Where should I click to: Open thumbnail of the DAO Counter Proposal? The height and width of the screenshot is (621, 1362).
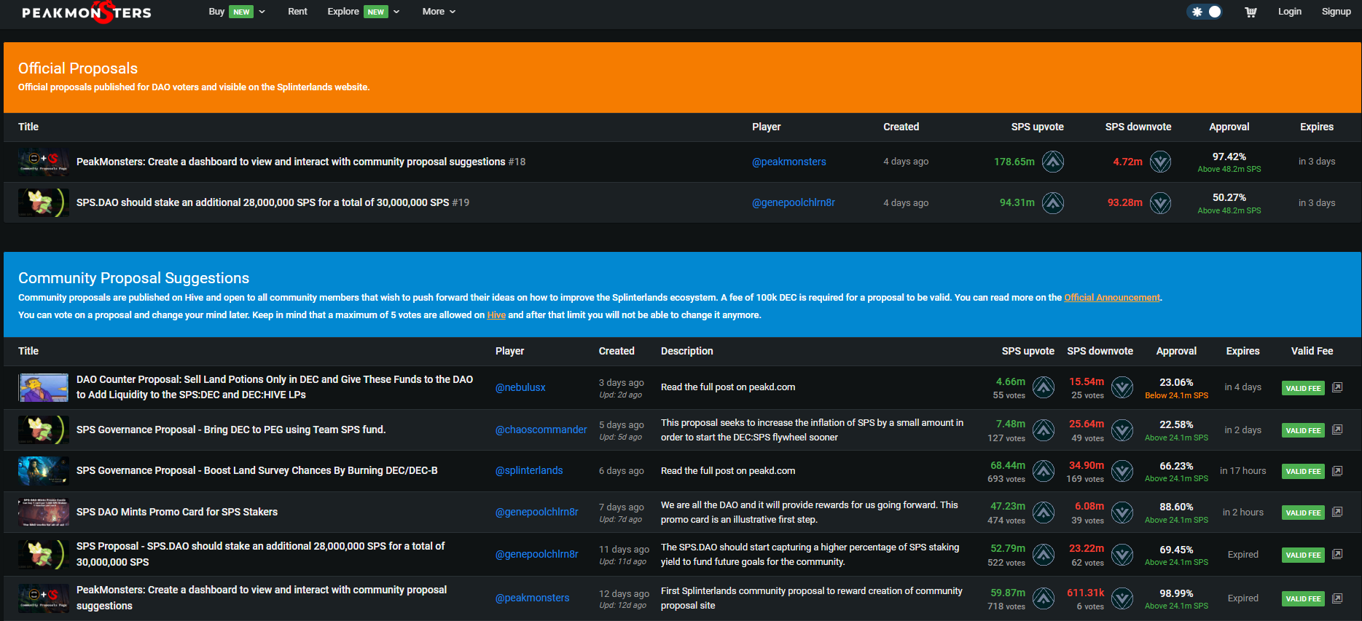(x=44, y=387)
